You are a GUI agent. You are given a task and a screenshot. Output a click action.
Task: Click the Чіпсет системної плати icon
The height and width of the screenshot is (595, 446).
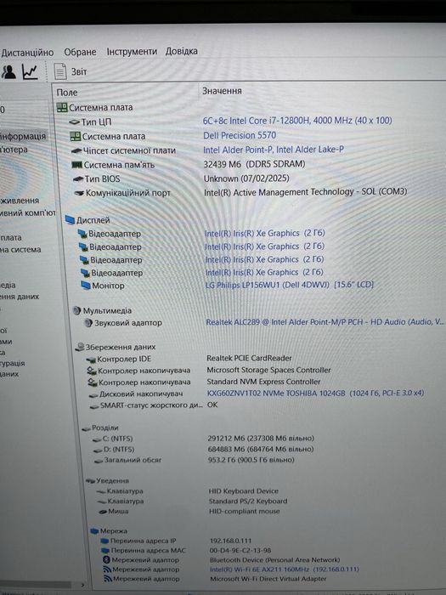click(76, 150)
